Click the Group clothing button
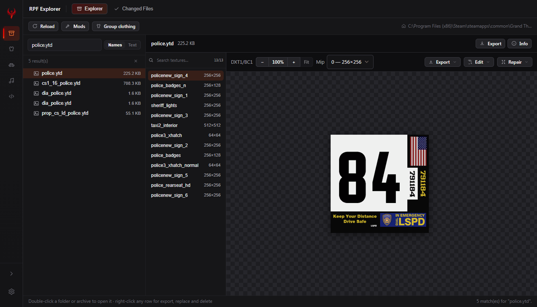This screenshot has width=537, height=307. tap(115, 26)
